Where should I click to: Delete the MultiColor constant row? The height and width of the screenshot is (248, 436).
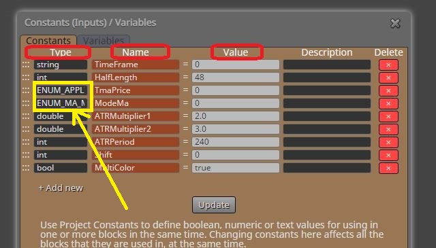click(x=388, y=168)
